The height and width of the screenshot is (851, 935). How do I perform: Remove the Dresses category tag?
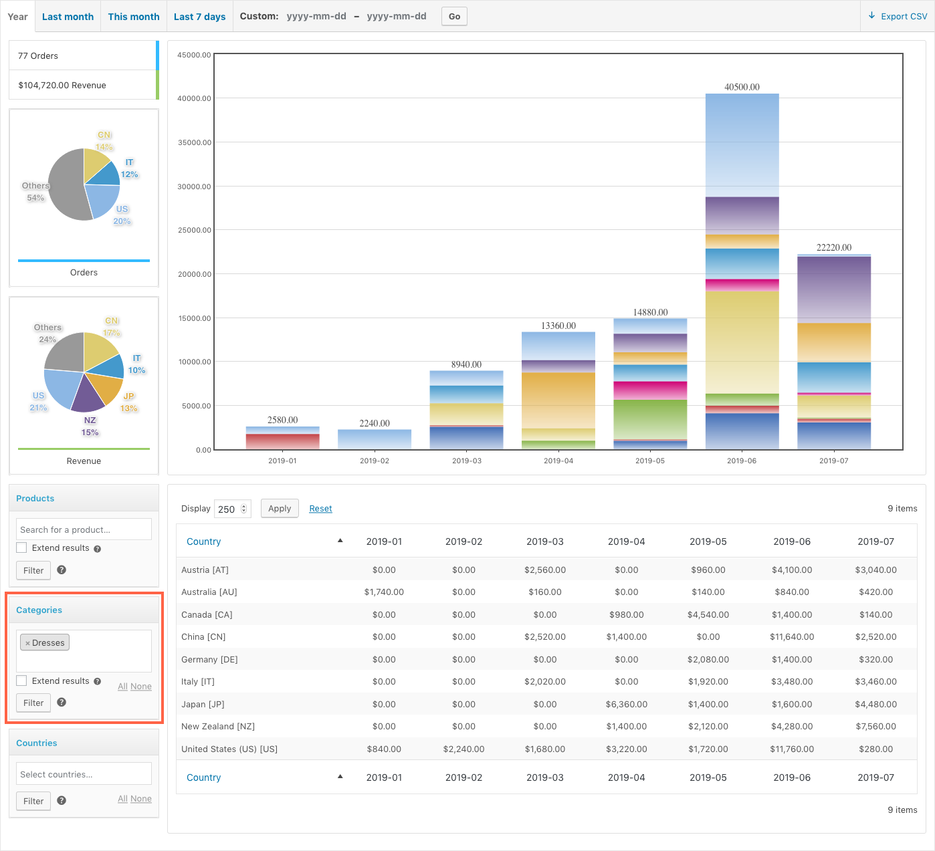coord(26,642)
